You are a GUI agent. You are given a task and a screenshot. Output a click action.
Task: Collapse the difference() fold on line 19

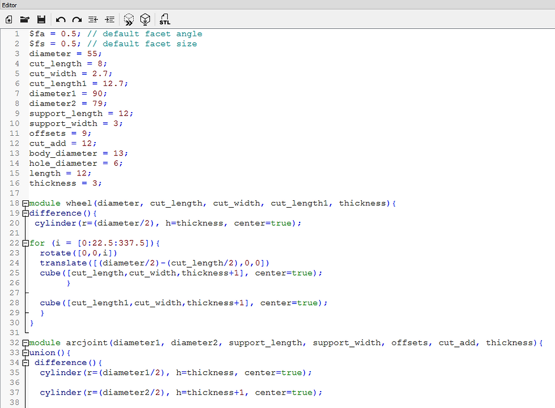coord(25,213)
